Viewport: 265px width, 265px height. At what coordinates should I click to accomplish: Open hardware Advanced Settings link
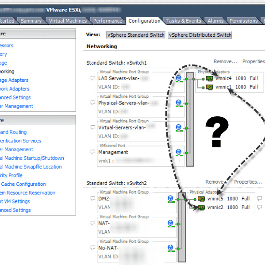click(x=15, y=97)
